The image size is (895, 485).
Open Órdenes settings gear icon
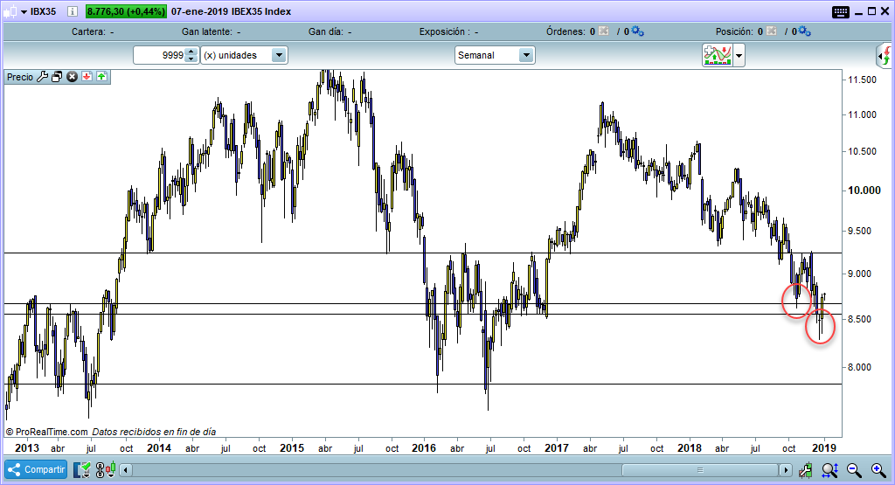click(x=637, y=31)
